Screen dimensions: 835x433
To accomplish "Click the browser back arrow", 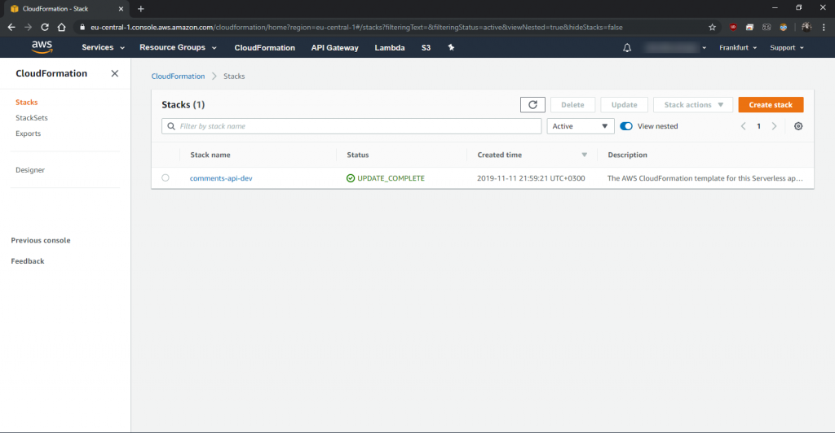I will 11,27.
